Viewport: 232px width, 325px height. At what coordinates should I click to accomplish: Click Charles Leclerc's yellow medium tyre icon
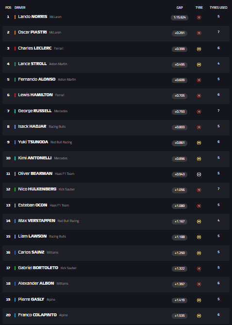(x=199, y=49)
